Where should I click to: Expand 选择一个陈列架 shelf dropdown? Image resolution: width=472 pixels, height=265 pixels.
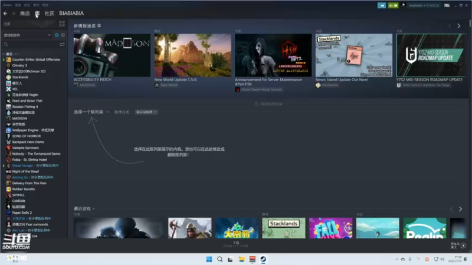(x=91, y=112)
